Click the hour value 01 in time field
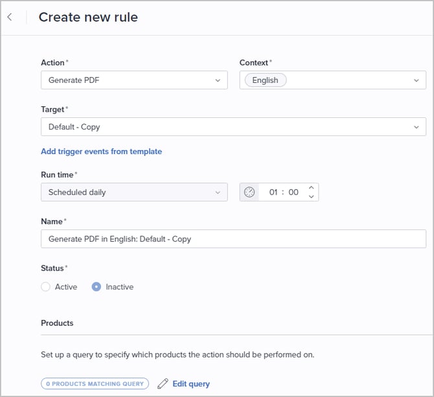The width and height of the screenshot is (434, 397). (273, 192)
